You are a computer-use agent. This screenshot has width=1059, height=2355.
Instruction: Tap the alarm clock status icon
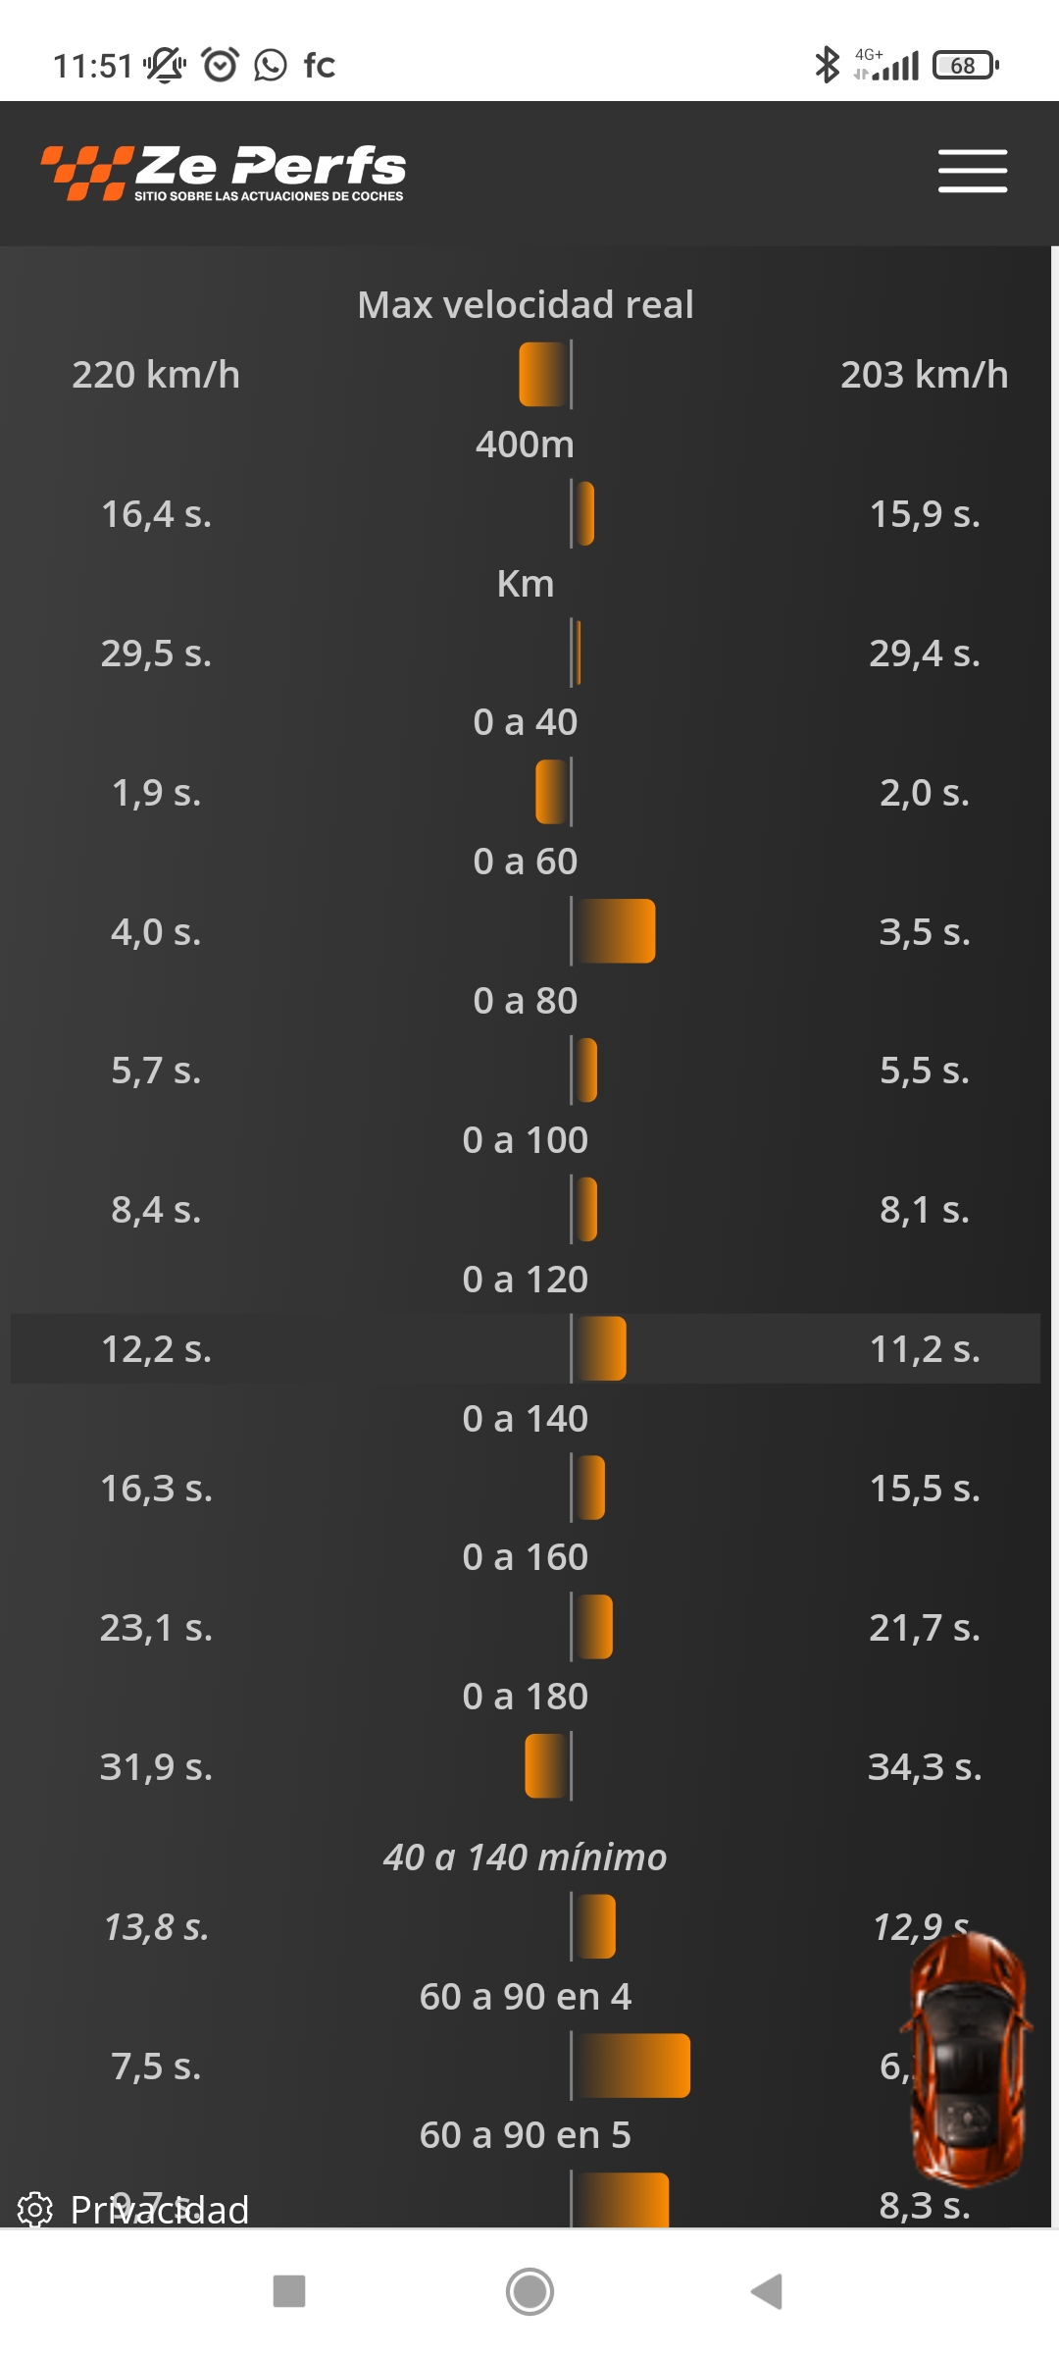coord(220,65)
